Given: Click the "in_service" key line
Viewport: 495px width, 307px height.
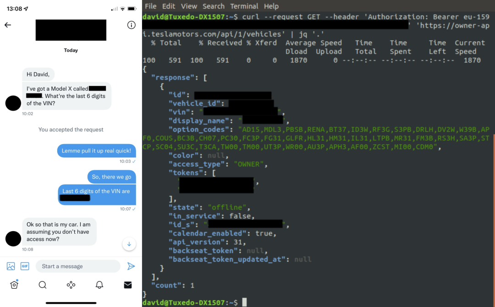Looking at the screenshot, I should [x=194, y=216].
